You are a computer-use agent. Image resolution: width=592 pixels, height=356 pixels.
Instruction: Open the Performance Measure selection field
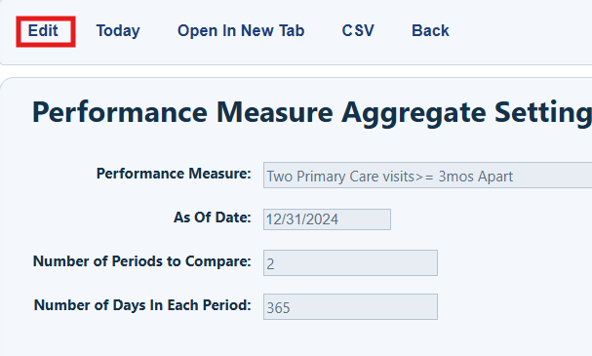(427, 176)
